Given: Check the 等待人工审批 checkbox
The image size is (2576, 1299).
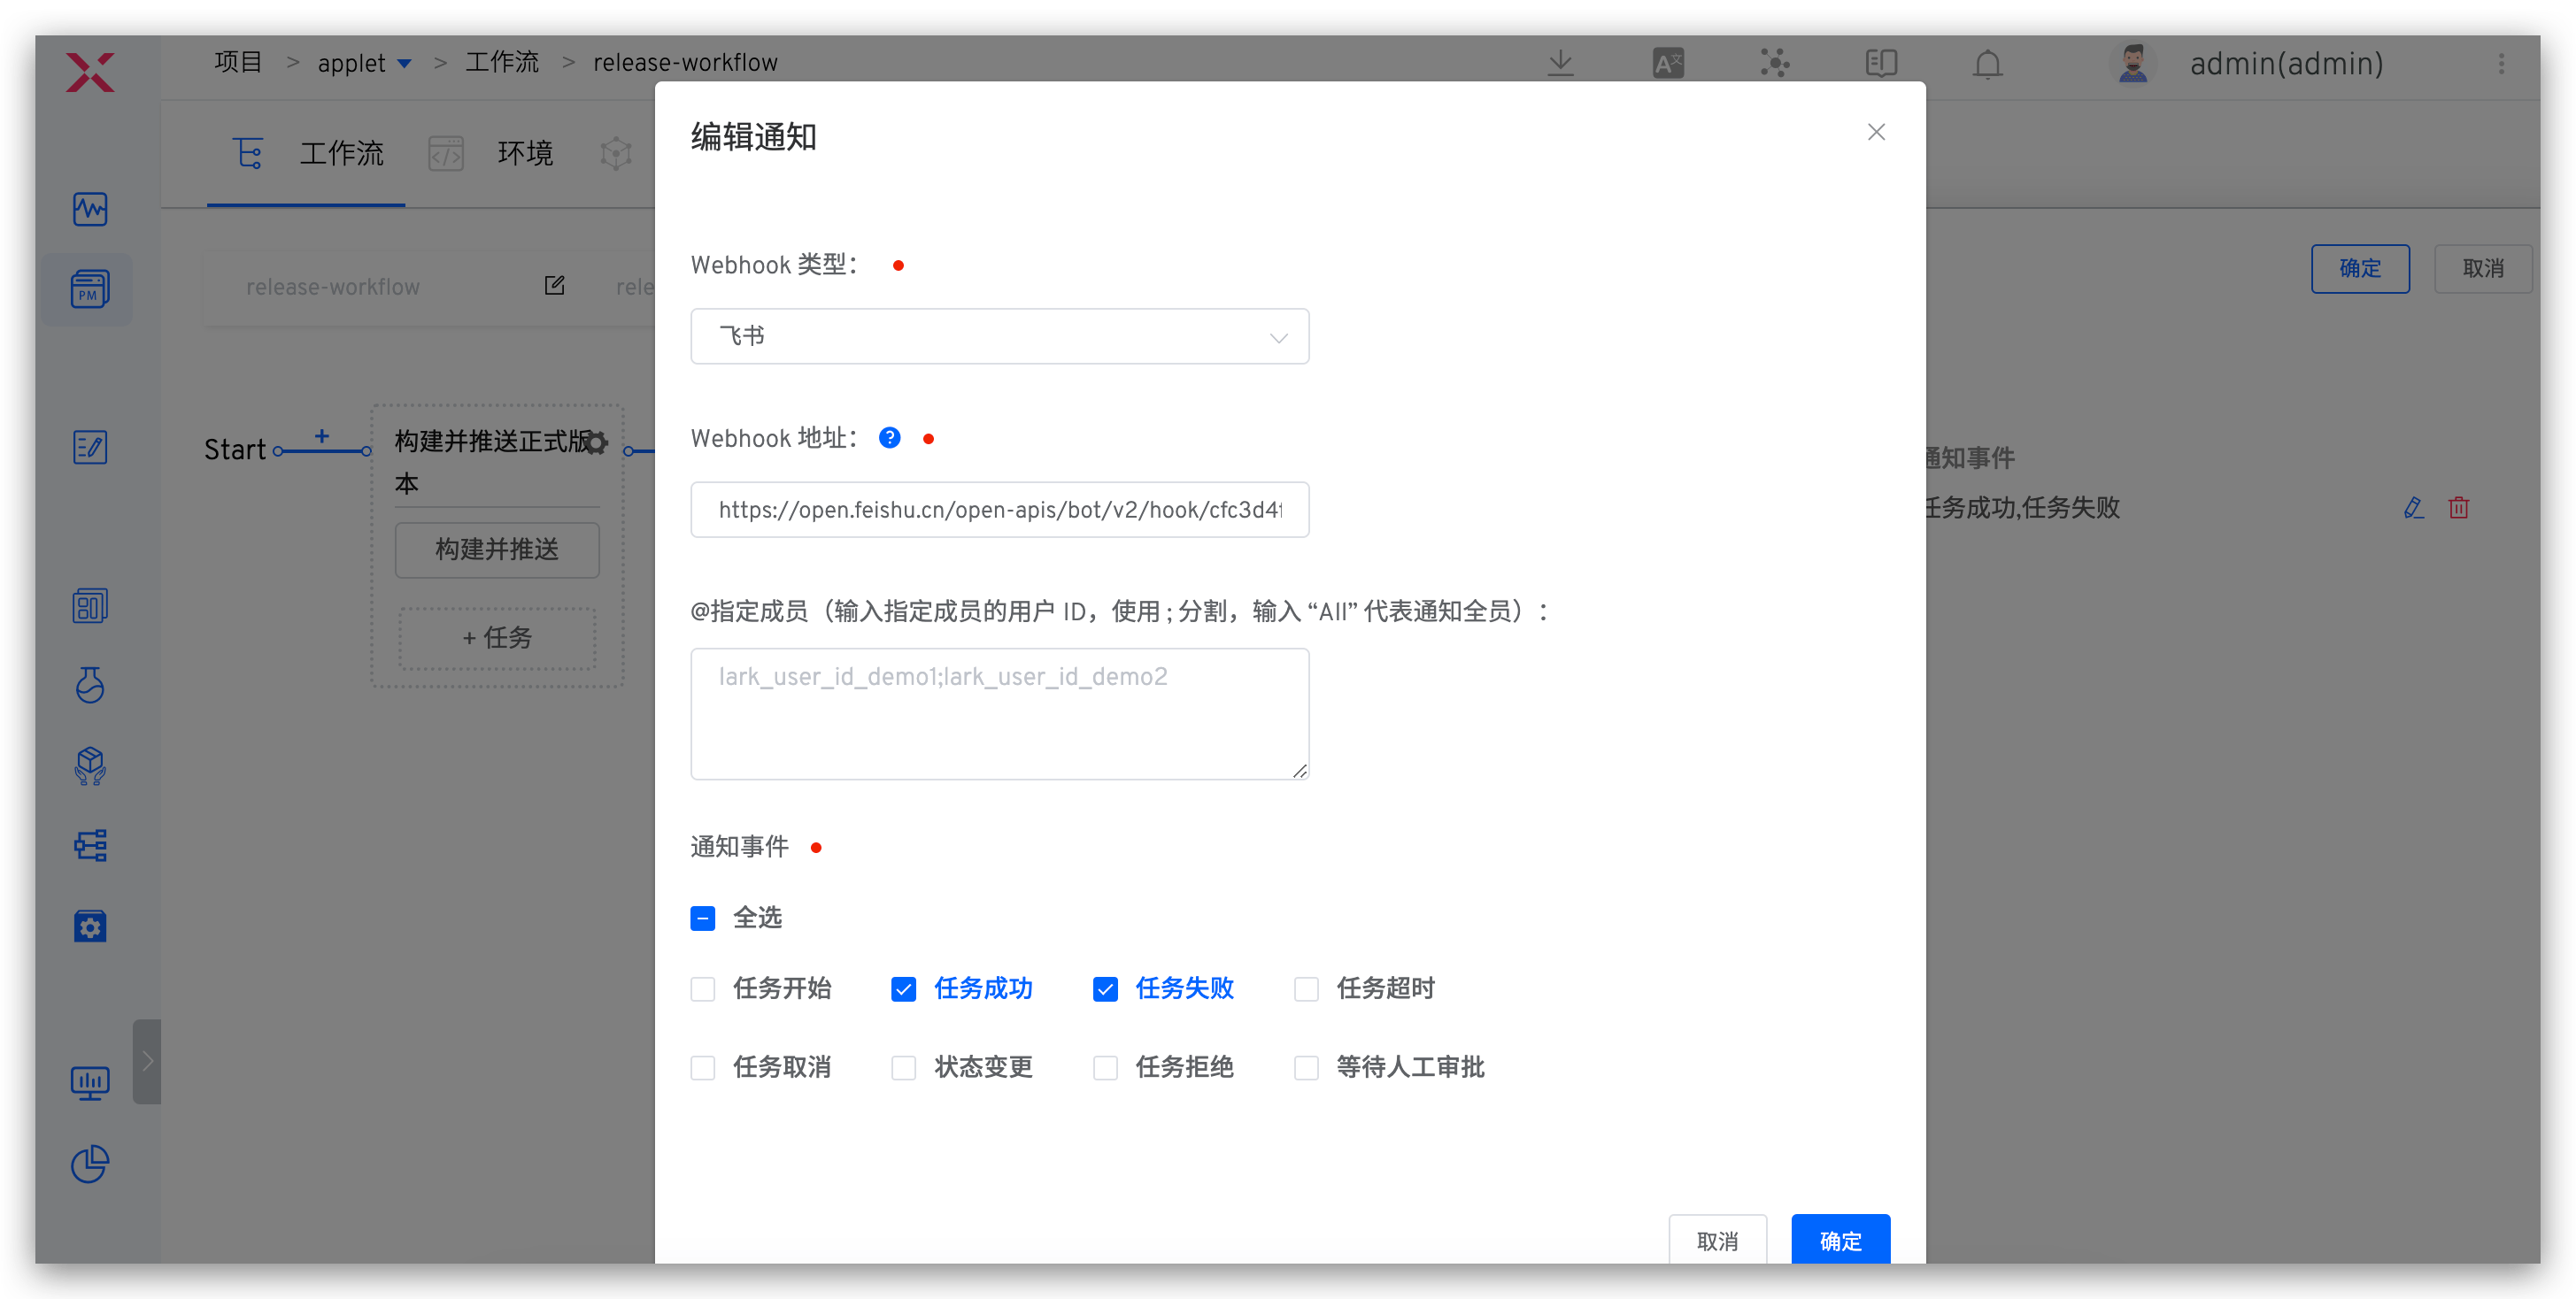Looking at the screenshot, I should (x=1306, y=1068).
